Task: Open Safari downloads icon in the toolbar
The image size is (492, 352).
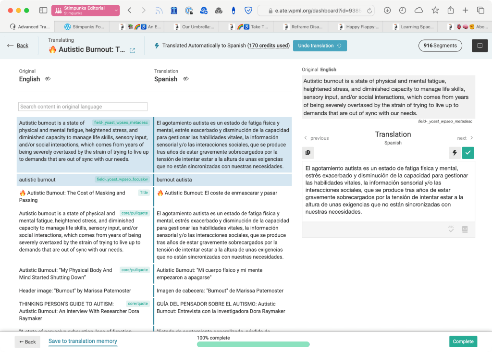Action: click(387, 10)
